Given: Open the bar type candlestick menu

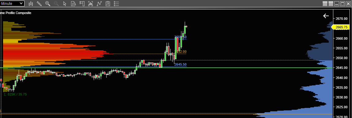Looking at the screenshot, I should (31, 4).
